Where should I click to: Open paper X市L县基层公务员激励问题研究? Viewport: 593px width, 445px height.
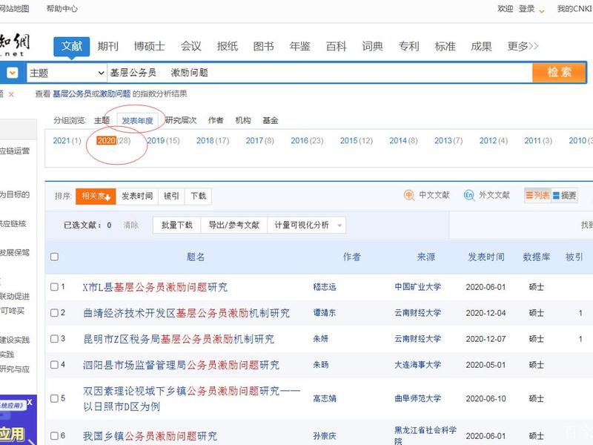[155, 287]
